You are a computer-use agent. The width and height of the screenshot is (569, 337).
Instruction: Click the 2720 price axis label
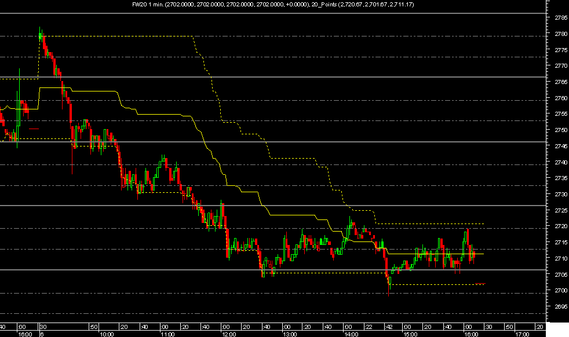click(561, 226)
